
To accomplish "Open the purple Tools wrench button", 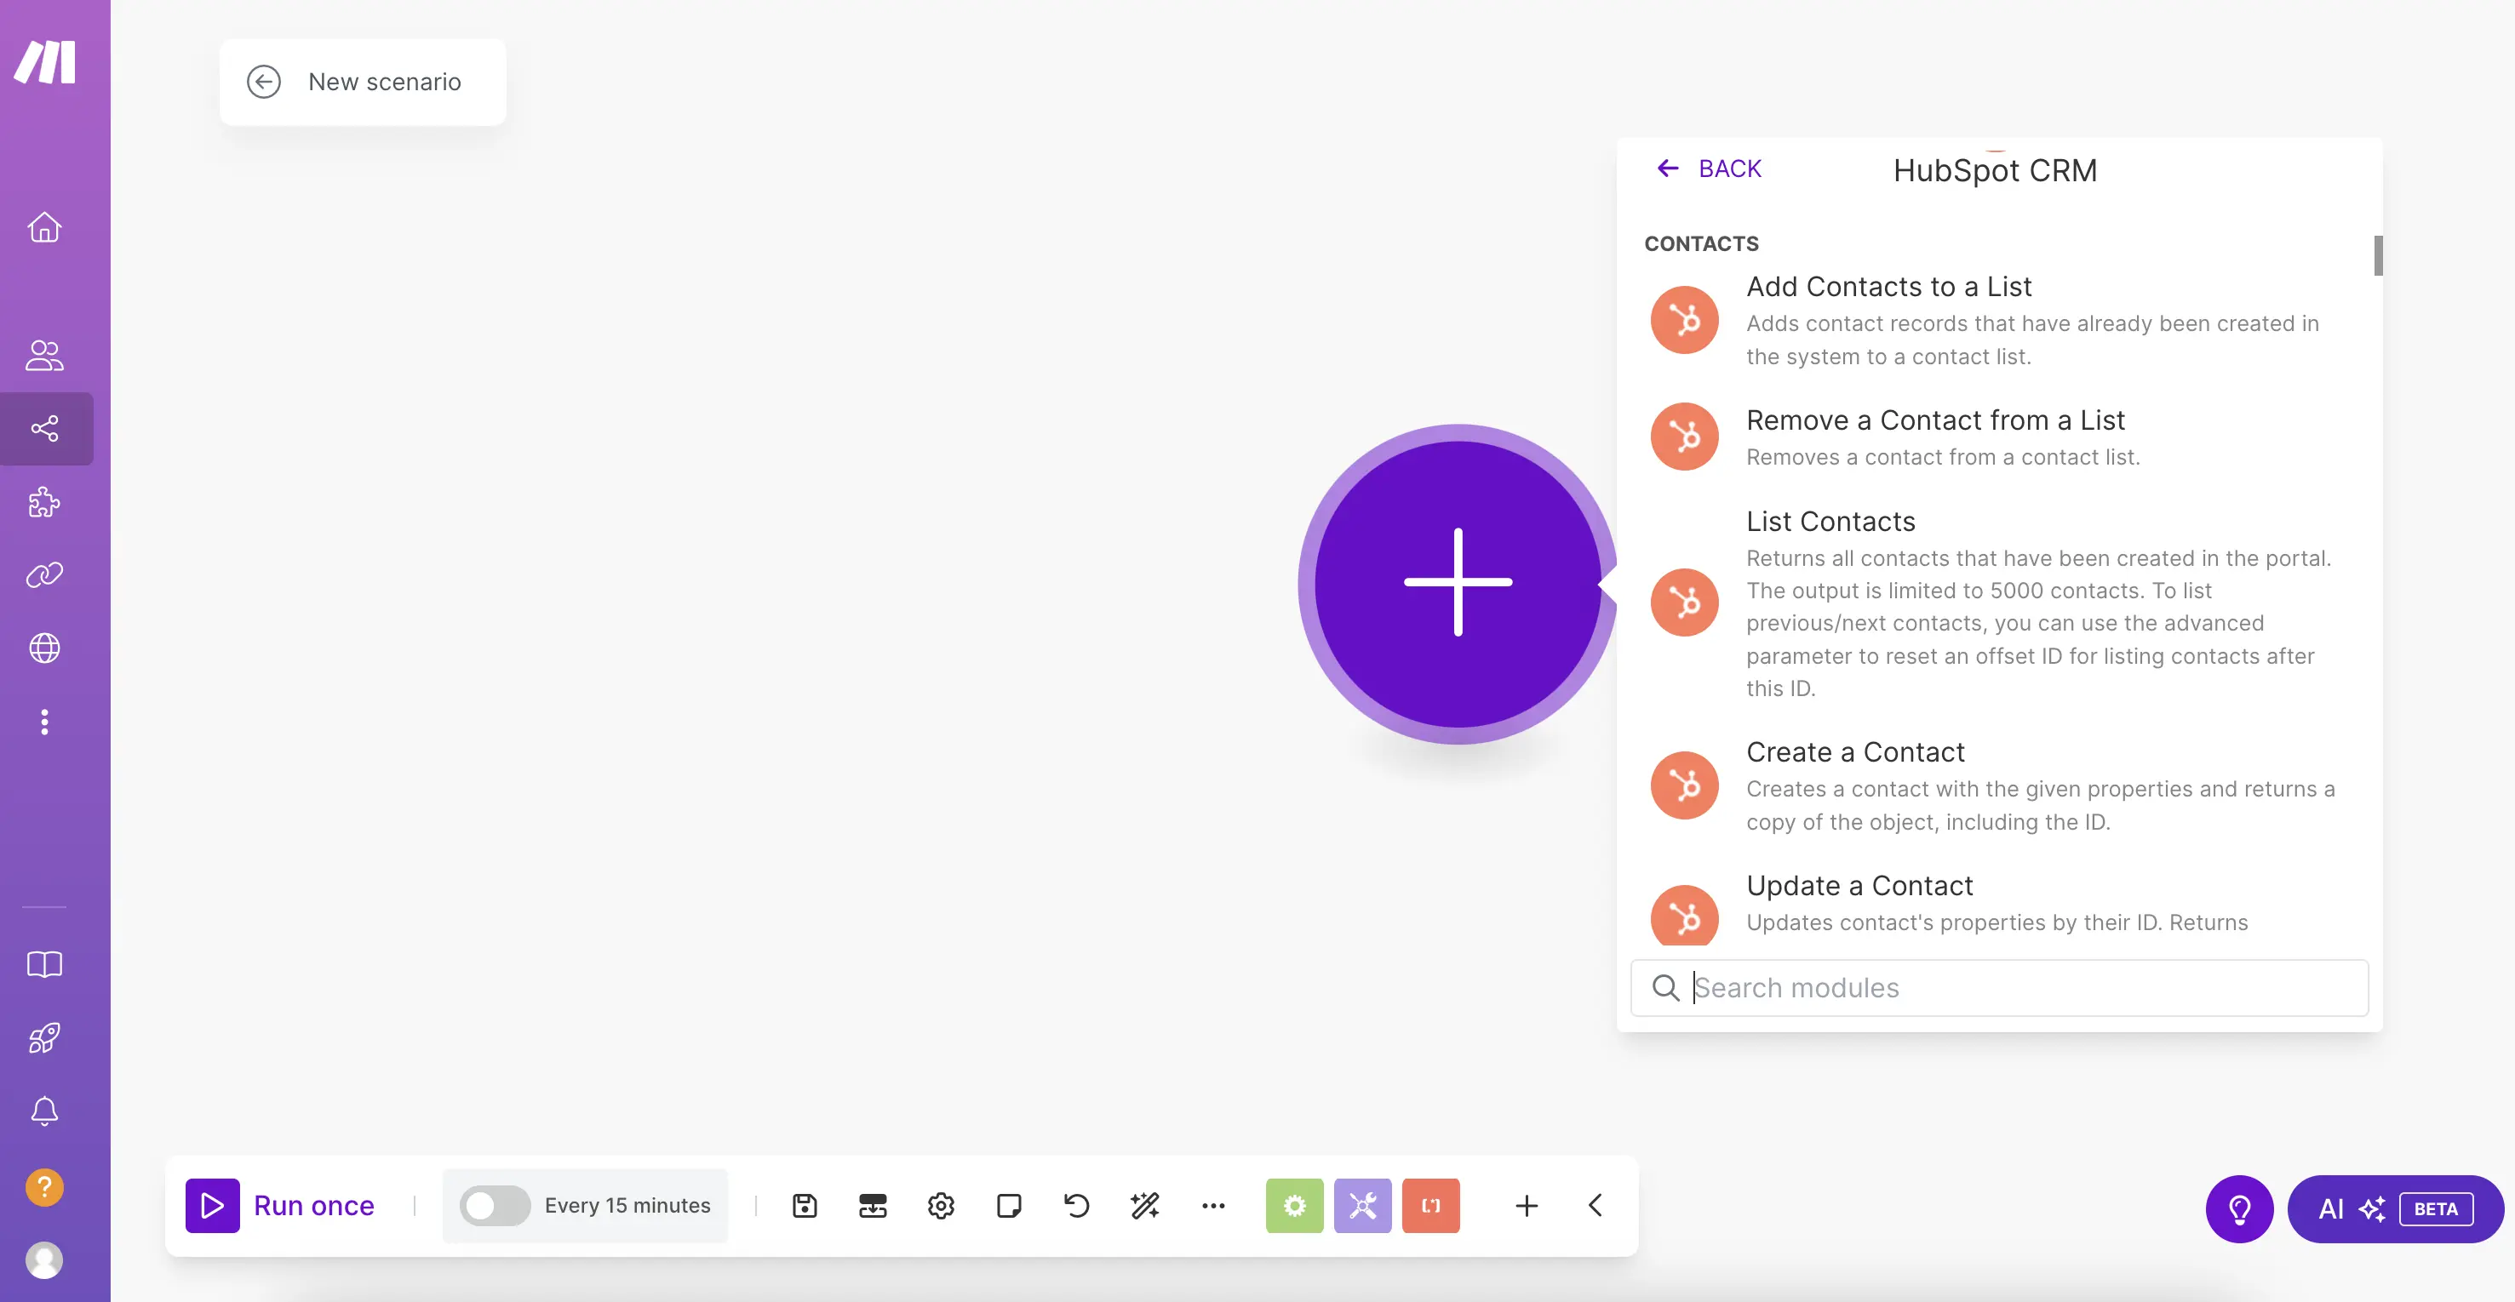I will point(1363,1205).
